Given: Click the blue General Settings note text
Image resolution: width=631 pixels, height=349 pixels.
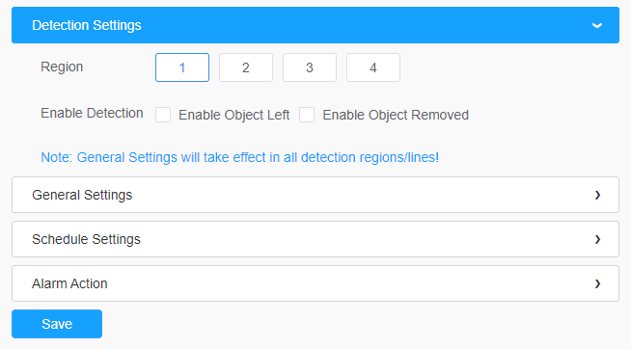Looking at the screenshot, I should pos(240,157).
